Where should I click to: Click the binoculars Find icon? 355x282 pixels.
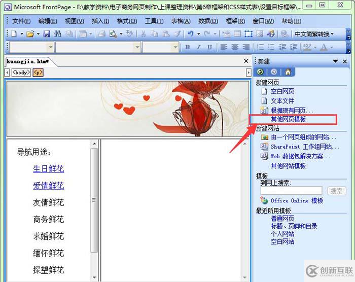coord(58,34)
